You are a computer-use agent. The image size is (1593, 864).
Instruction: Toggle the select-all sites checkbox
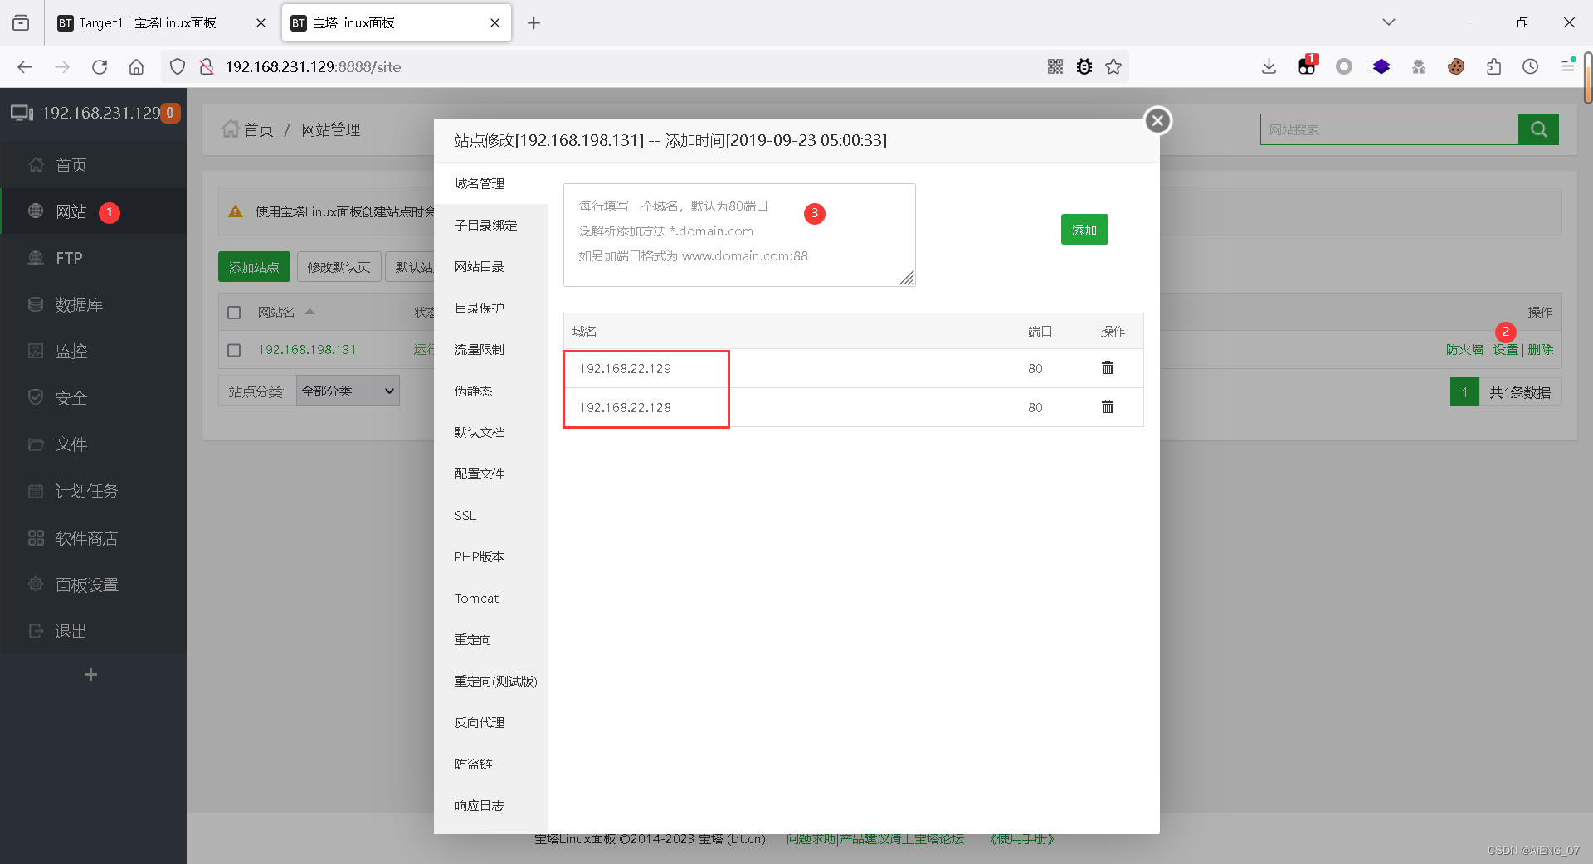(234, 313)
